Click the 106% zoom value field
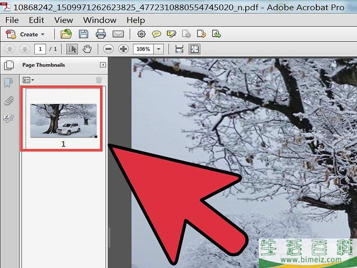The width and height of the screenshot is (357, 268). point(143,49)
